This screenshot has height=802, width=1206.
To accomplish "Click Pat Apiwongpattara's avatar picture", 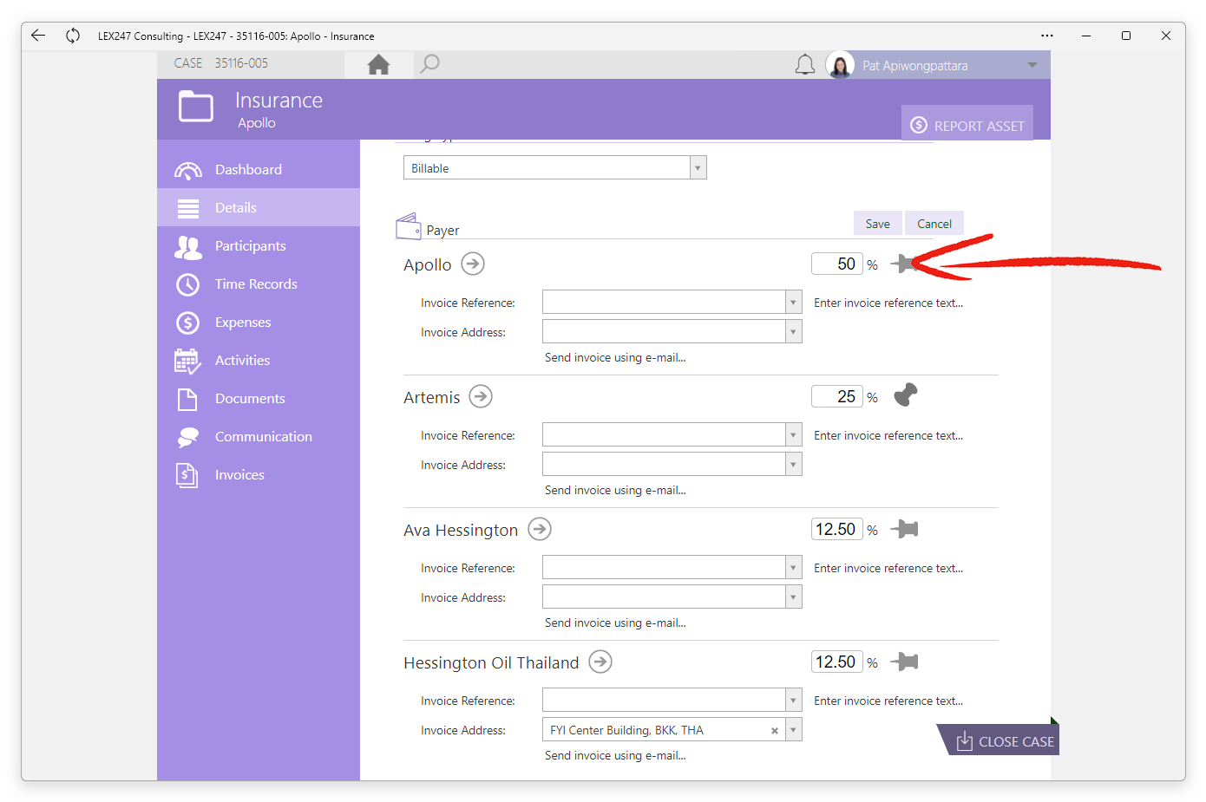I will [x=840, y=65].
